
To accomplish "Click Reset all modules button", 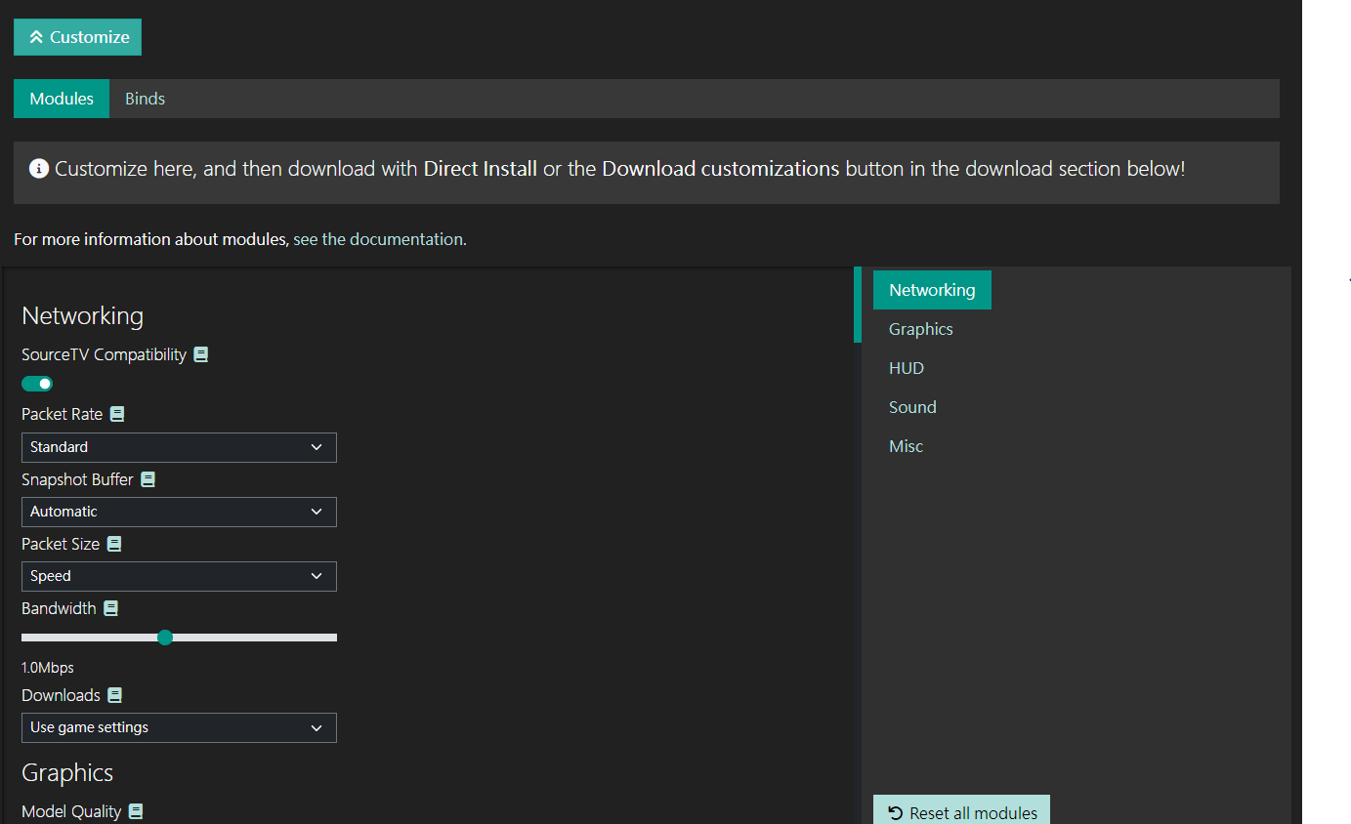I will [961, 812].
